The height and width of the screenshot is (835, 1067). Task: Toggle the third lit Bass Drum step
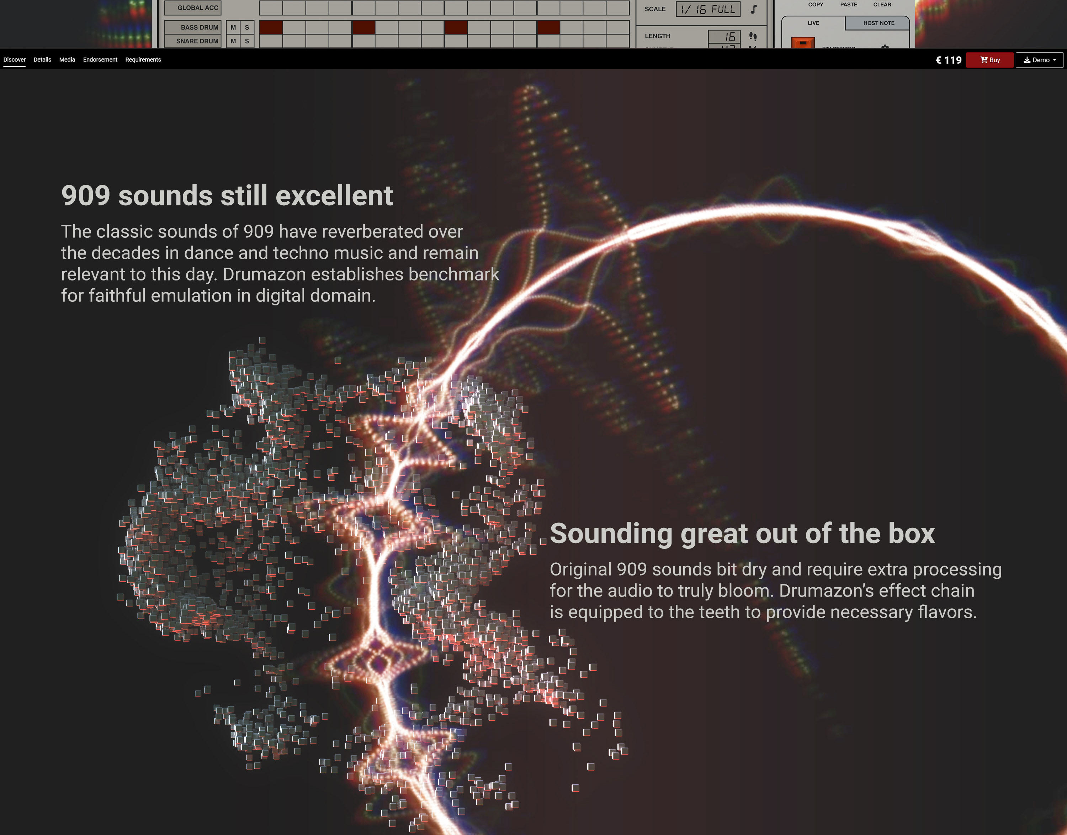[456, 27]
